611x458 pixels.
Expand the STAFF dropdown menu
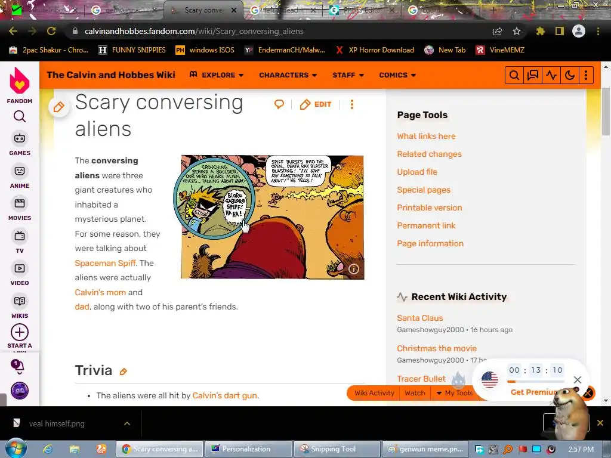[x=348, y=75]
